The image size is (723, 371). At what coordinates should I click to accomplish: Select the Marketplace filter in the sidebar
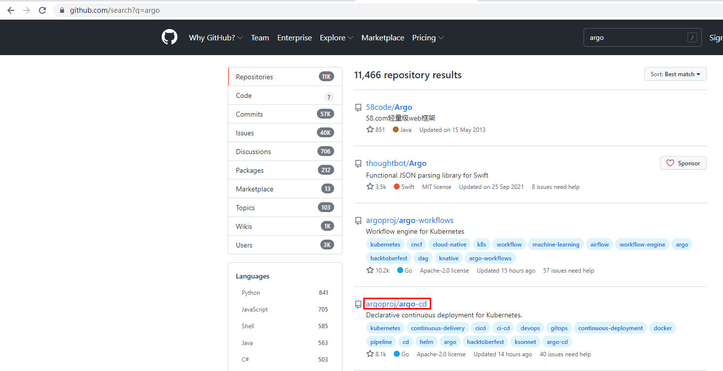pos(285,189)
